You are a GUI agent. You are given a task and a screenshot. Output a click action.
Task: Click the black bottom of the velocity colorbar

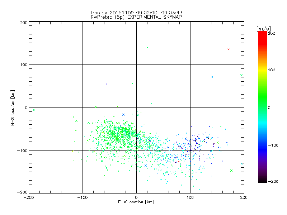tap(263, 180)
